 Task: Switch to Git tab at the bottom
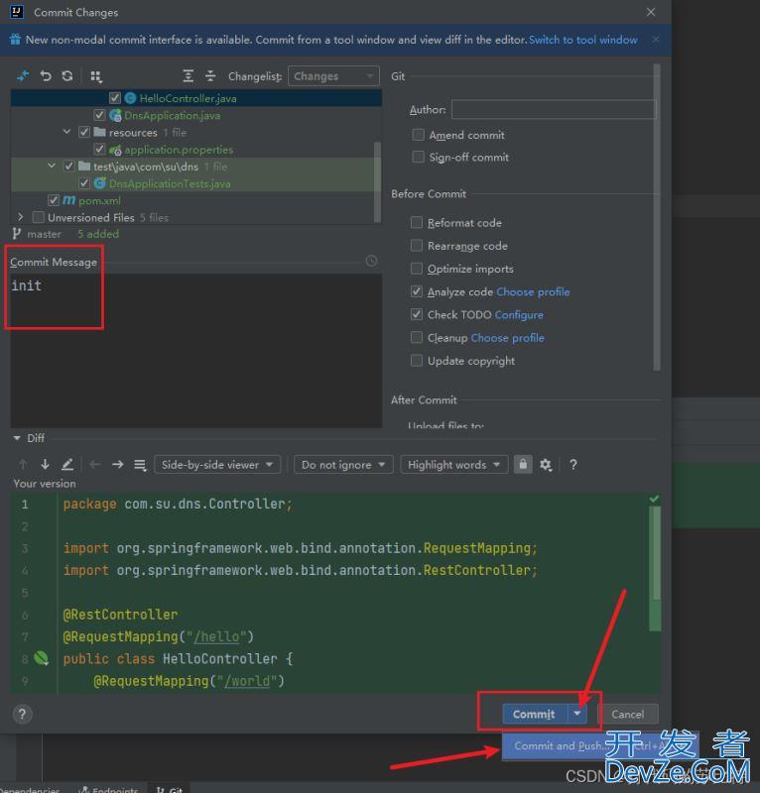pyautogui.click(x=170, y=789)
